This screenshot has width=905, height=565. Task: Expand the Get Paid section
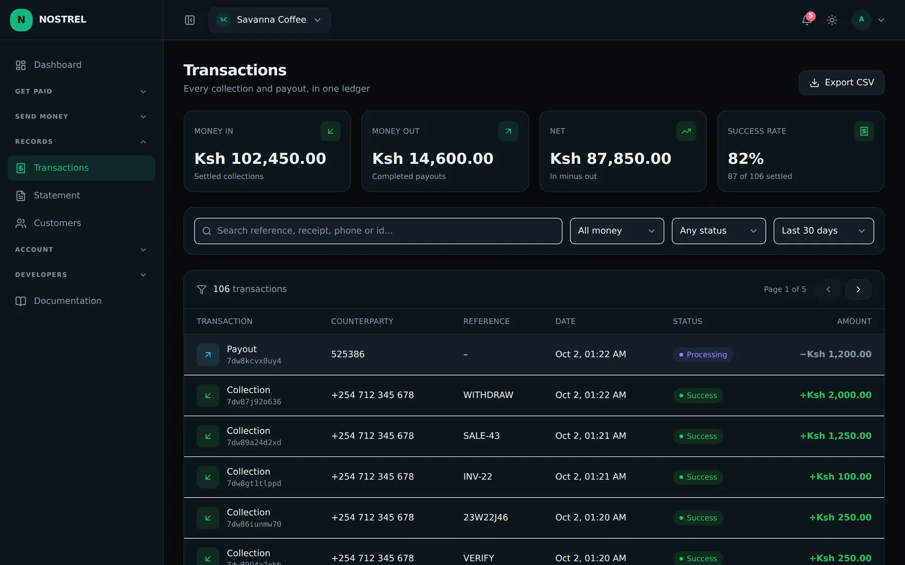pos(81,91)
